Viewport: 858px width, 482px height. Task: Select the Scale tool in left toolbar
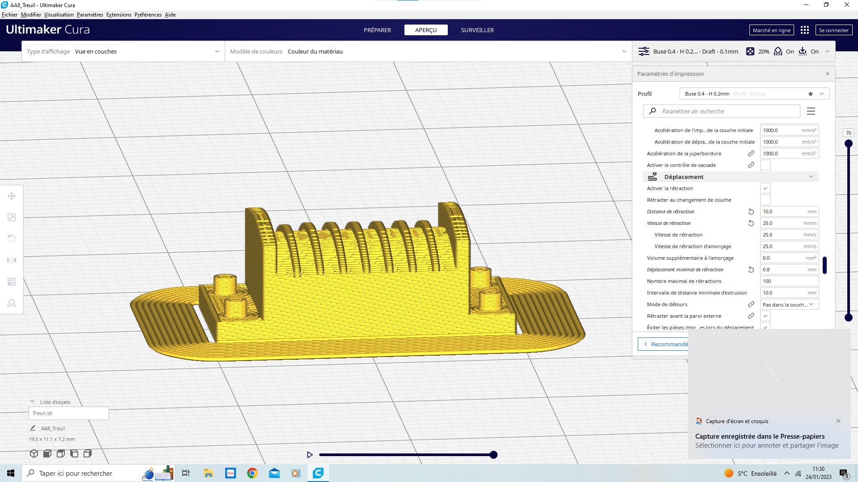tap(12, 217)
